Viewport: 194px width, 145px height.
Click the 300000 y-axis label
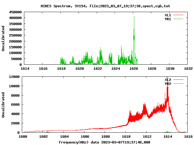point(15,30)
